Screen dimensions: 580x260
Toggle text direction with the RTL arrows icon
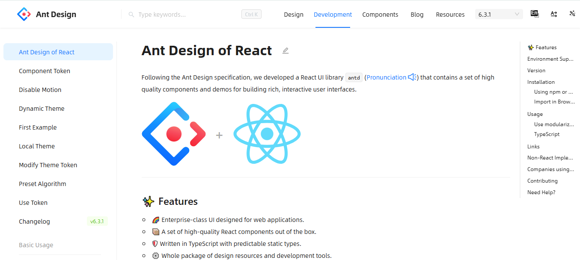click(x=553, y=14)
